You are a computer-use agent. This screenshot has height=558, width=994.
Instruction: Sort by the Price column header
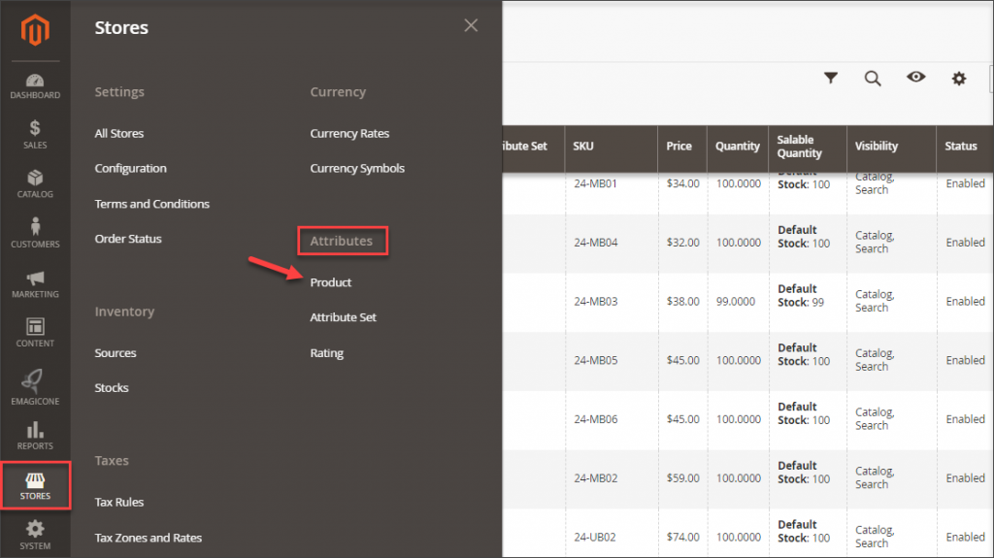click(x=679, y=147)
